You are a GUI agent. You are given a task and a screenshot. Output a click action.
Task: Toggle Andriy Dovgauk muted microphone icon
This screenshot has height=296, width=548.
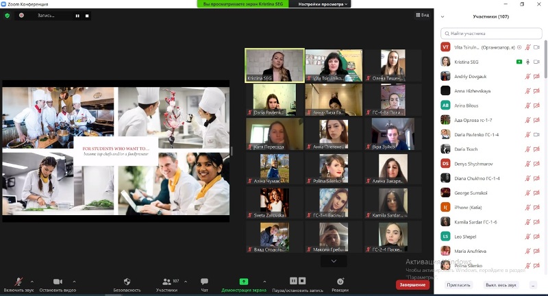(x=527, y=77)
